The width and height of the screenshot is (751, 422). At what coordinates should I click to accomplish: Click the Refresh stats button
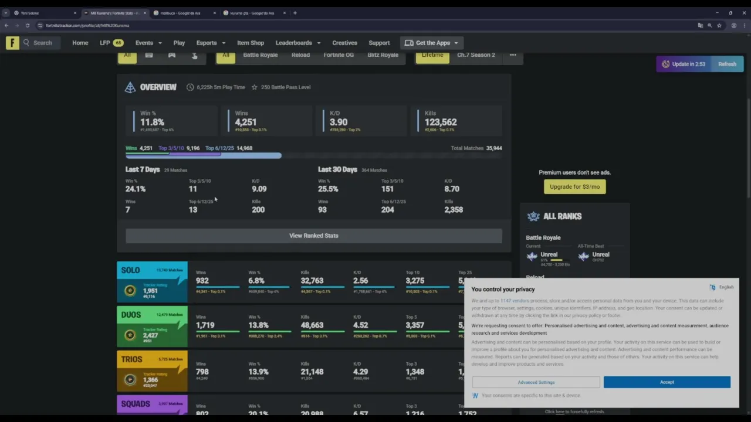[727, 64]
